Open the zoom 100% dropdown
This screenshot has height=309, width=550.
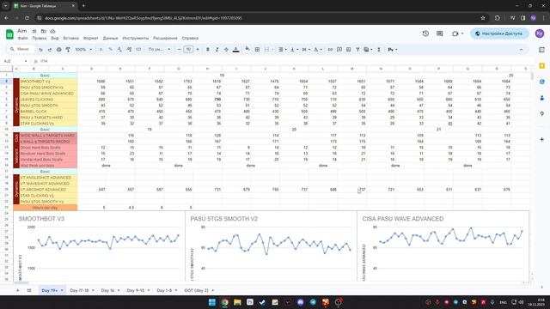pyautogui.click(x=83, y=50)
